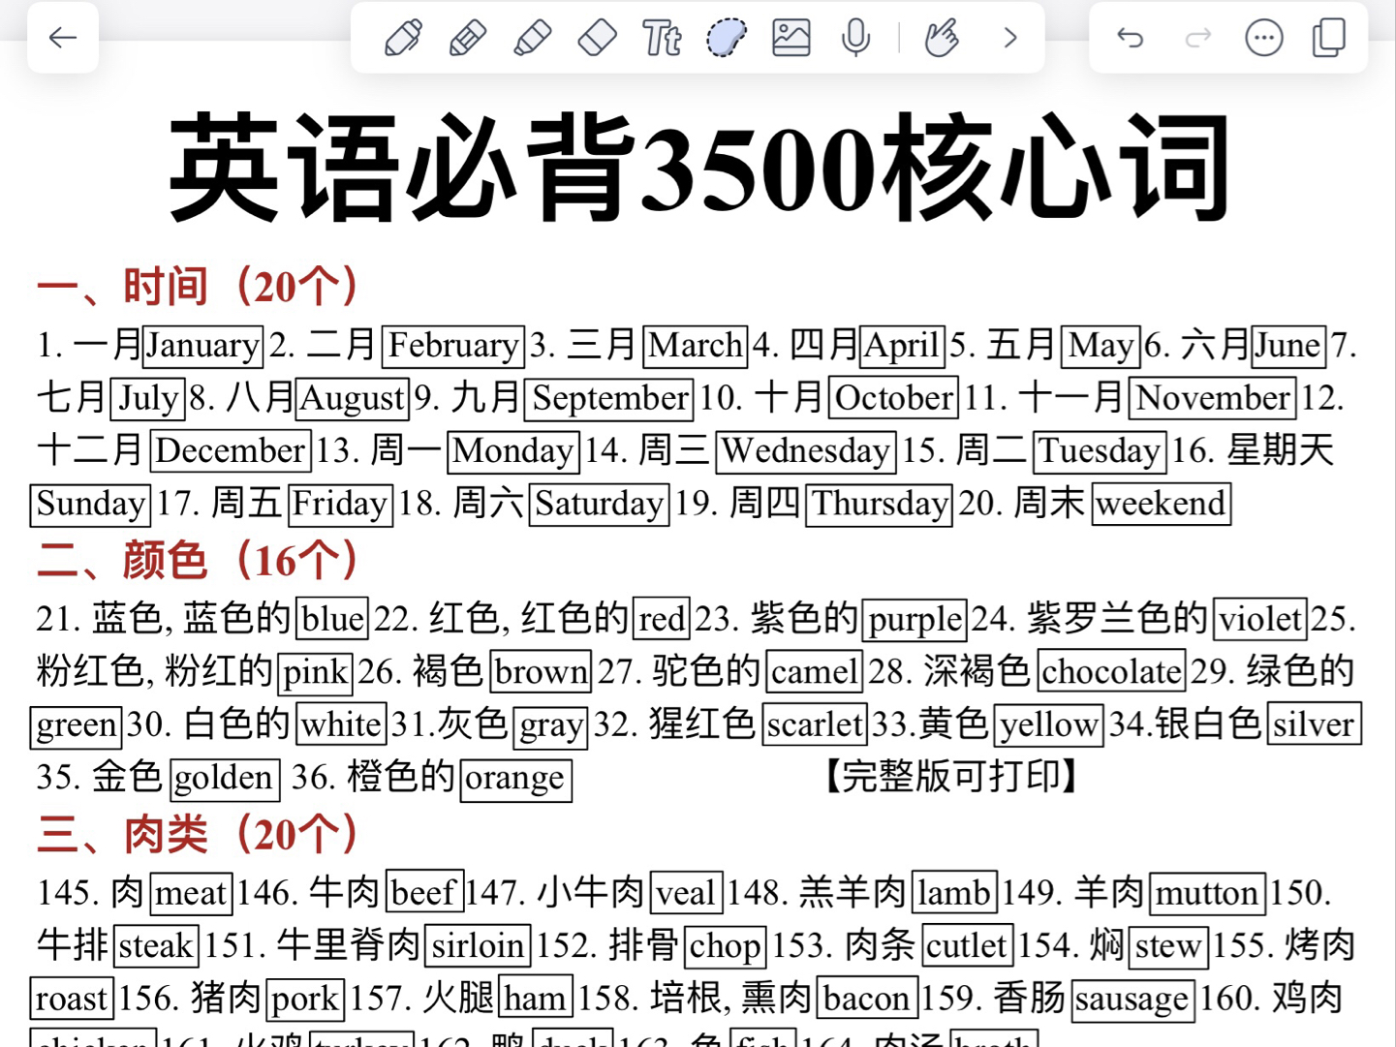This screenshot has width=1396, height=1047.
Task: Click the word Sunday
Action: click(x=90, y=505)
